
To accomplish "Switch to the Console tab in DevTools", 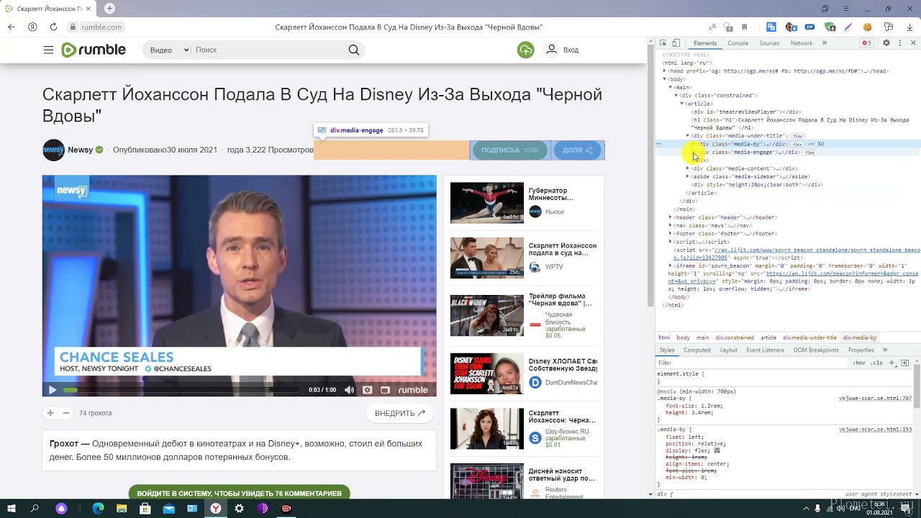I will tap(738, 43).
